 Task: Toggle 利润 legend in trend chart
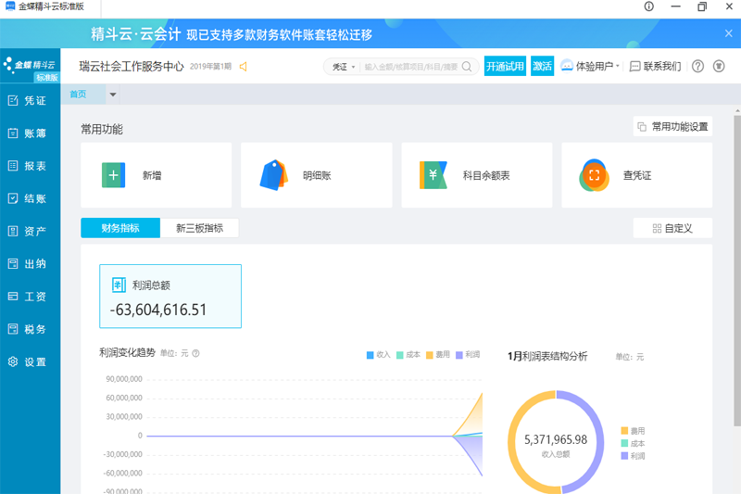pos(468,355)
